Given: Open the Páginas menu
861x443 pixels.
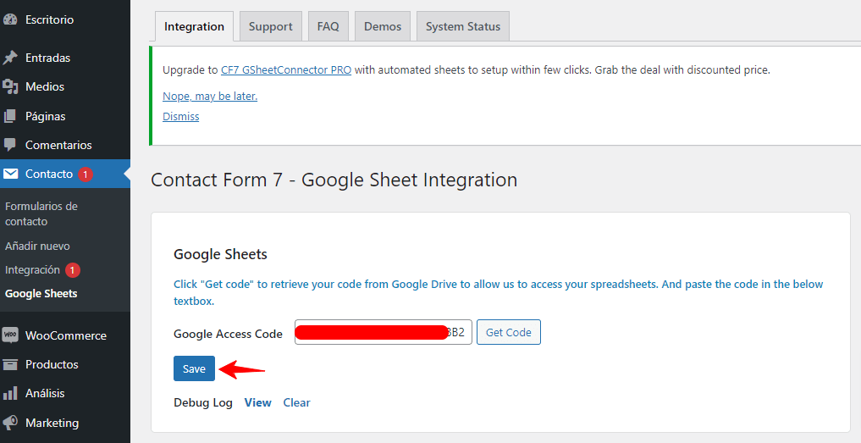Looking at the screenshot, I should pos(46,117).
